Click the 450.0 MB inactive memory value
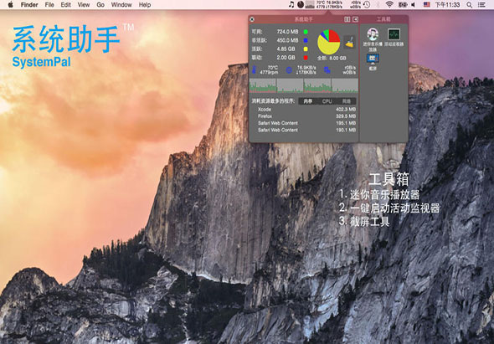494x344 pixels. tap(288, 40)
